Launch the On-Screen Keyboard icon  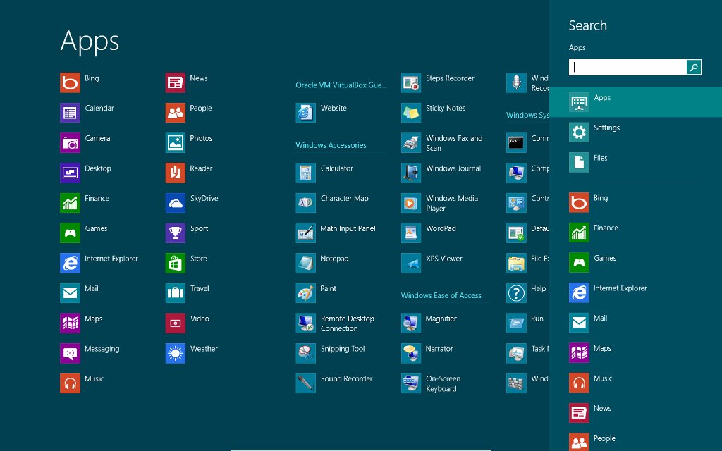point(411,383)
